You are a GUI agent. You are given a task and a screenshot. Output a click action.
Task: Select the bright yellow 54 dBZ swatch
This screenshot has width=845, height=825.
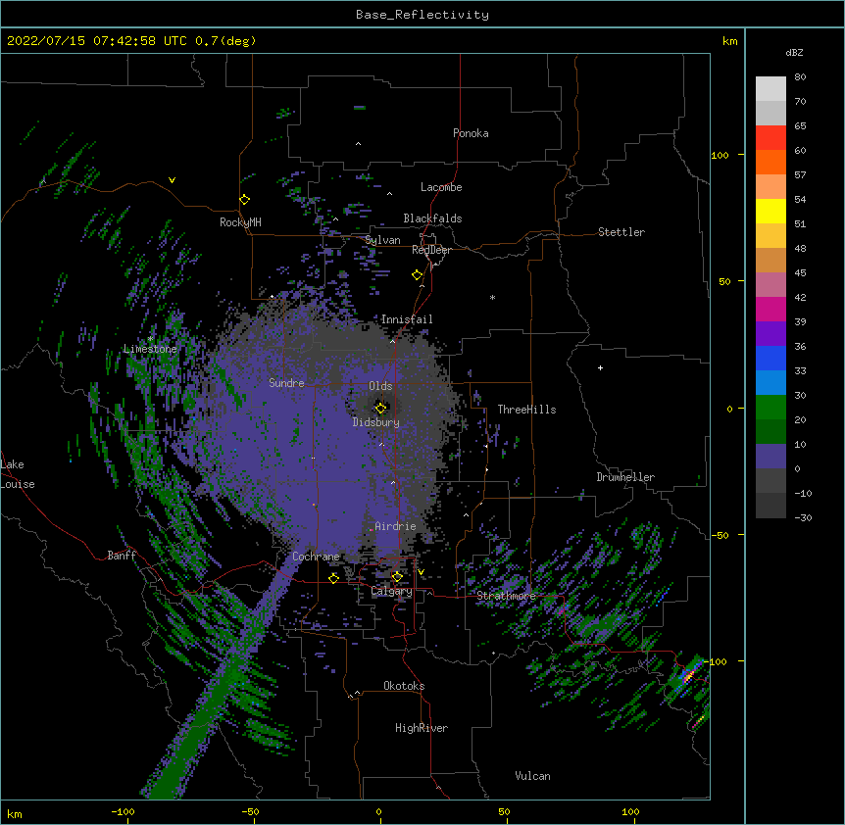(770, 211)
